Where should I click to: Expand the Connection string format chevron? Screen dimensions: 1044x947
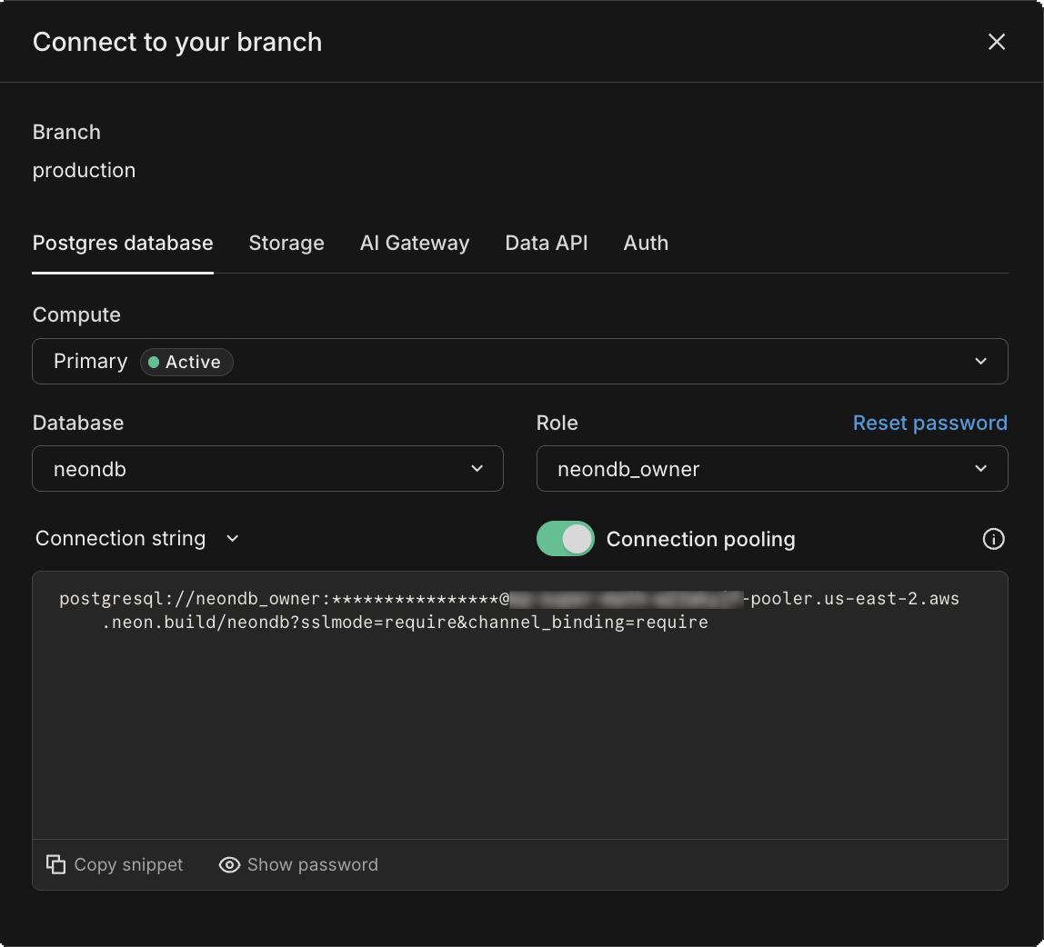(x=233, y=538)
